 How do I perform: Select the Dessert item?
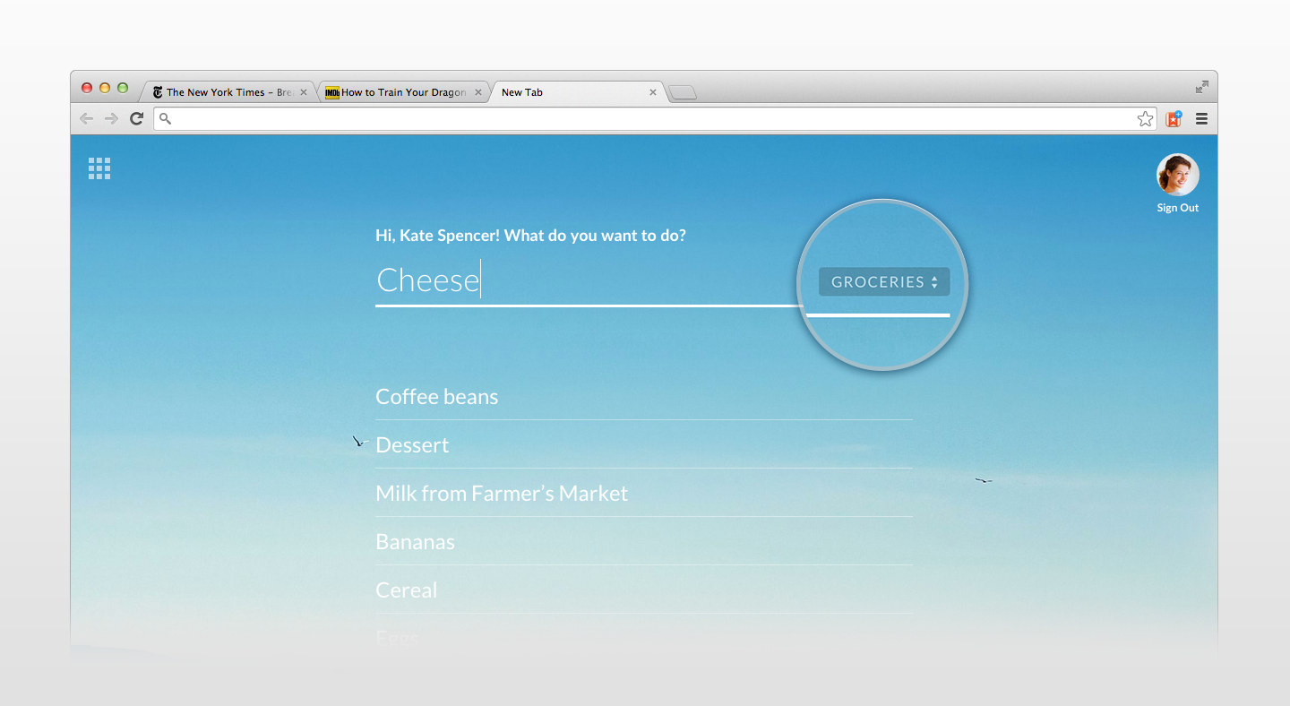click(644, 445)
